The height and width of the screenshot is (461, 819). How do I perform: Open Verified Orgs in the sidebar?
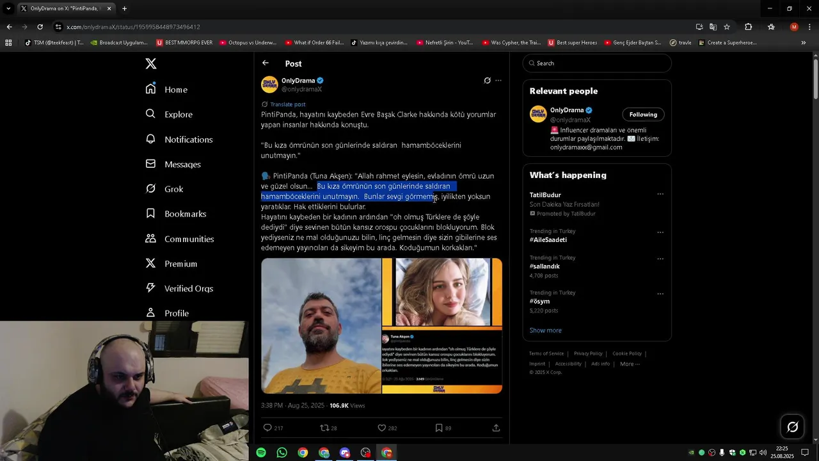[x=180, y=288]
